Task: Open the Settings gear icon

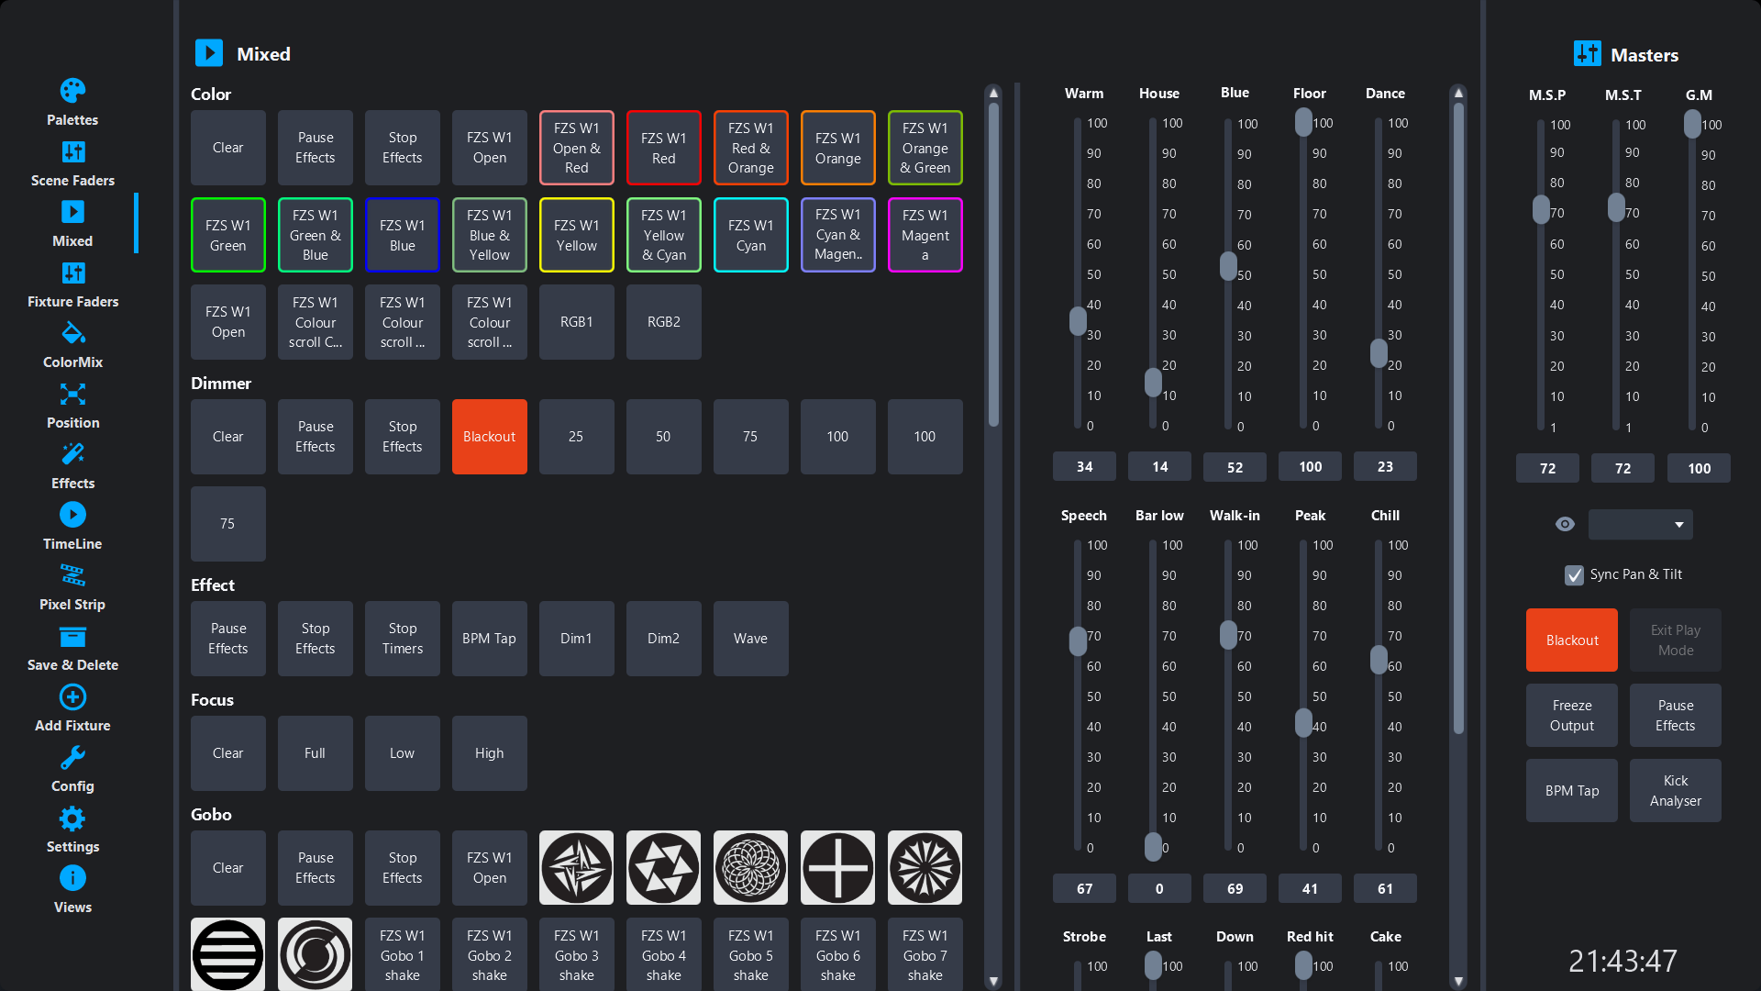Action: coord(72,818)
